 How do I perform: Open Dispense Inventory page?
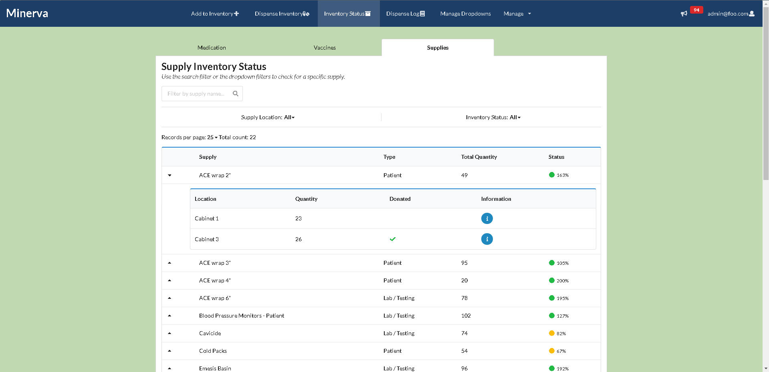[282, 14]
